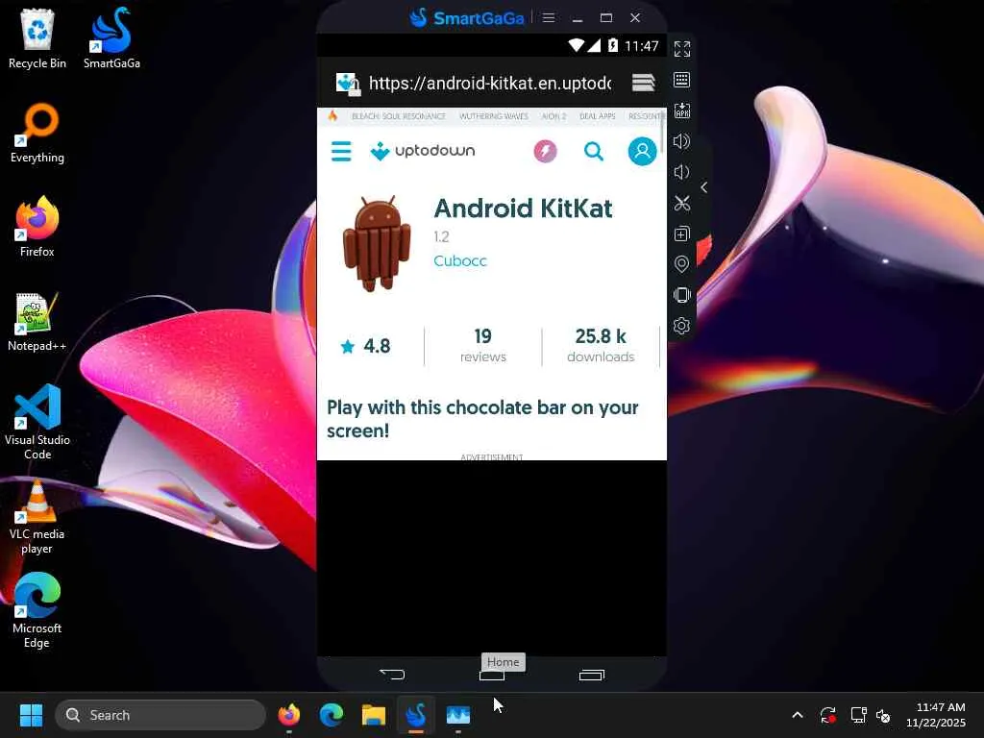Open SmartGaGa settings gear icon
Viewport: 984px width, 738px height.
[681, 326]
